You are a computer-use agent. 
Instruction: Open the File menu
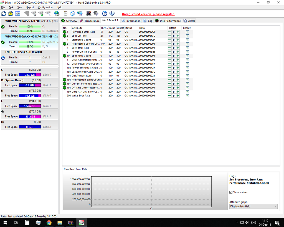3,7
